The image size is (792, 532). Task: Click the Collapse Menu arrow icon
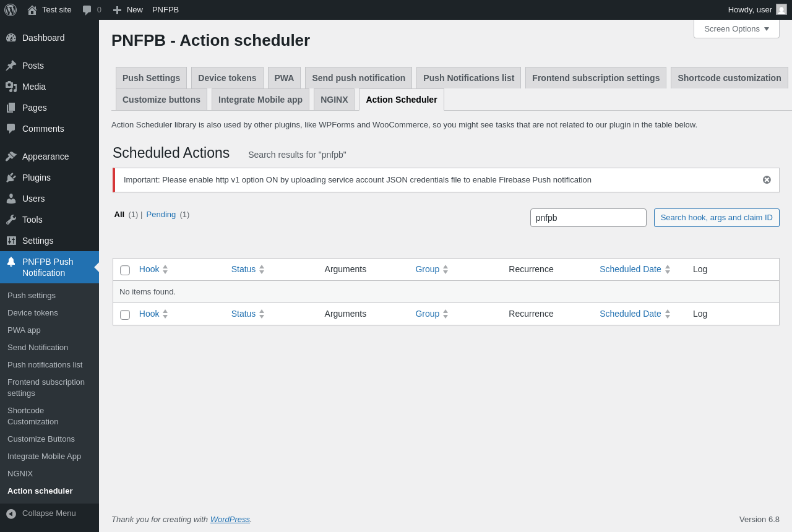pos(11,513)
